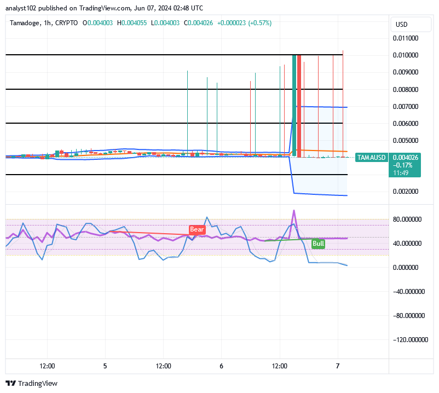Image resolution: width=439 pixels, height=393 pixels.
Task: Click the 0.011000 price axis label
Action: point(406,38)
